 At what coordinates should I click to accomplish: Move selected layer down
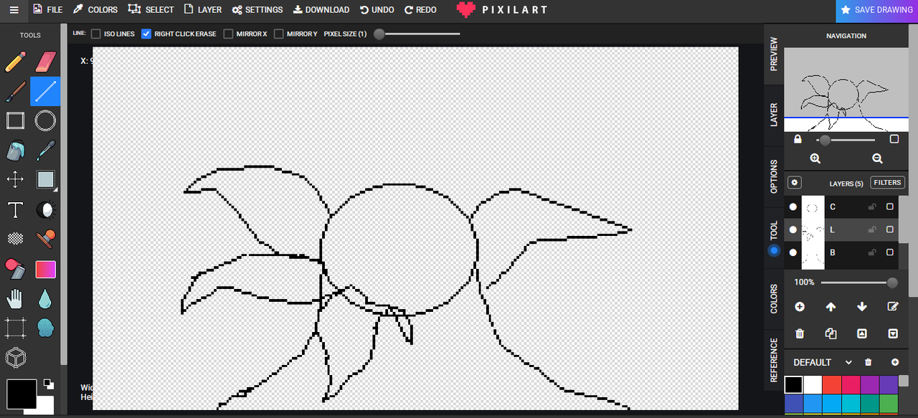862,306
